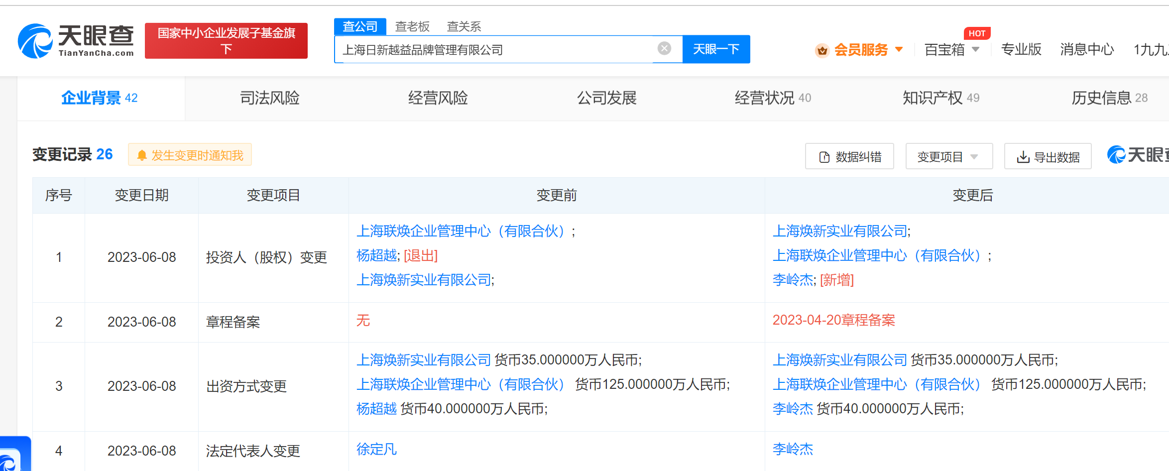The height and width of the screenshot is (471, 1169).
Task: Open 徐定凡 link in row 4
Action: point(376,449)
